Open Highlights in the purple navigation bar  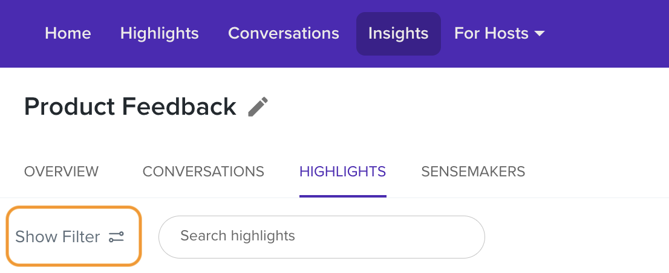point(159,34)
